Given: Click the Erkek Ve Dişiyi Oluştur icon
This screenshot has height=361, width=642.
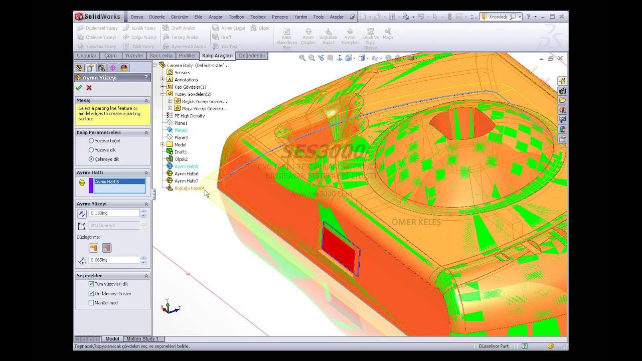Looking at the screenshot, I should pos(370,39).
